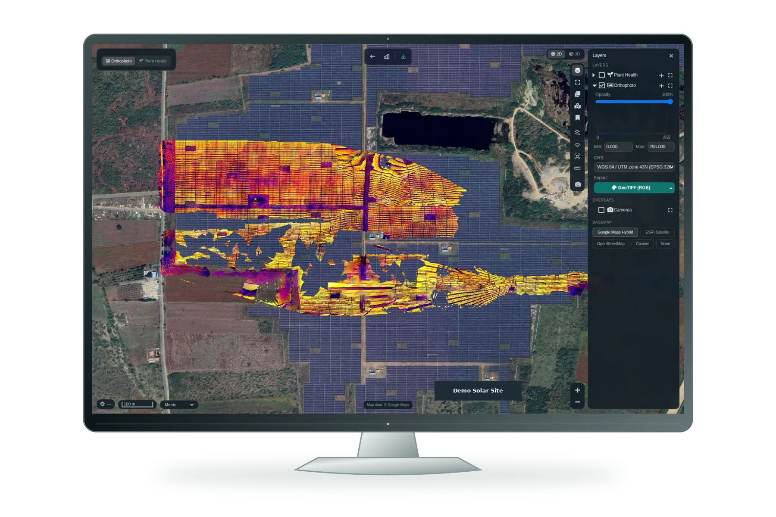Open the Metric units dropdown
776x517 pixels.
179,405
